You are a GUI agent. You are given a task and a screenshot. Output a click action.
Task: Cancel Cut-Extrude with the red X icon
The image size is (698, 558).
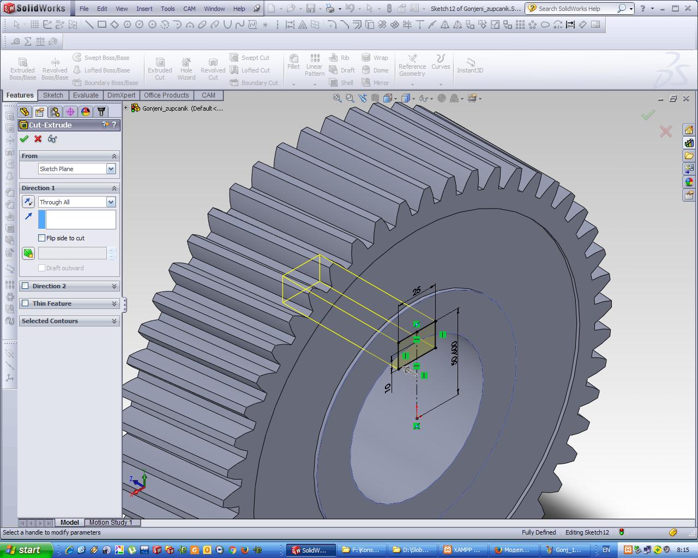[x=38, y=139]
